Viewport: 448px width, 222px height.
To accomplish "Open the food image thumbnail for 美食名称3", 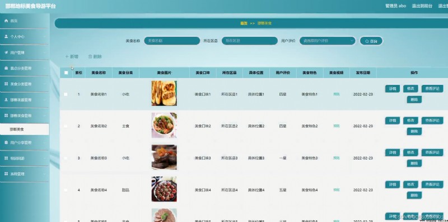I will tap(164, 157).
